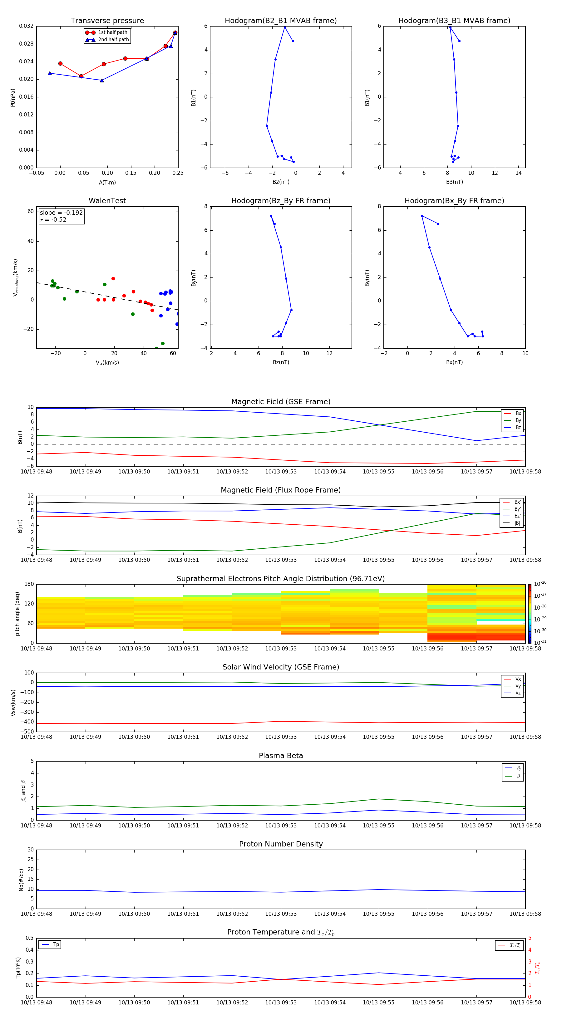Click the 'Solar Wind Velocity (GSE Frame)' title
Viewport: 562px width, 1030px height.
pyautogui.click(x=281, y=667)
